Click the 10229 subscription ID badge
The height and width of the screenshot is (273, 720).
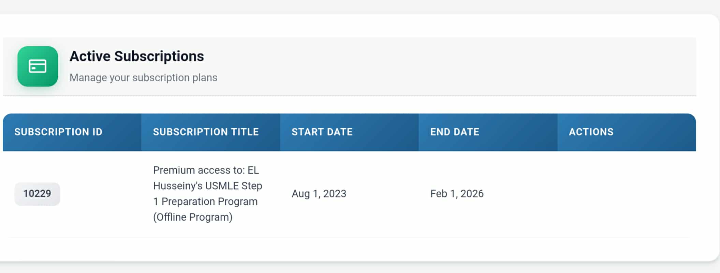tap(37, 194)
